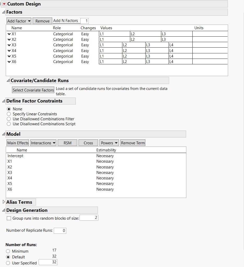This screenshot has height=267, width=244.
Task: Collapse the Model section triangle
Action: (x=4, y=134)
